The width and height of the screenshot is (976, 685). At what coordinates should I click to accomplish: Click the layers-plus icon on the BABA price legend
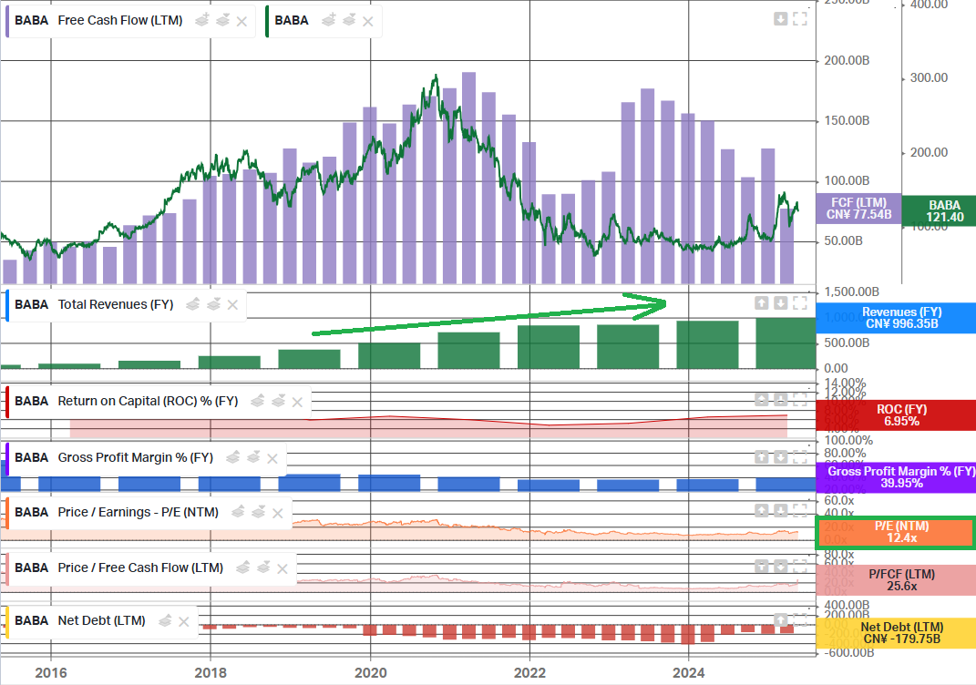click(328, 21)
